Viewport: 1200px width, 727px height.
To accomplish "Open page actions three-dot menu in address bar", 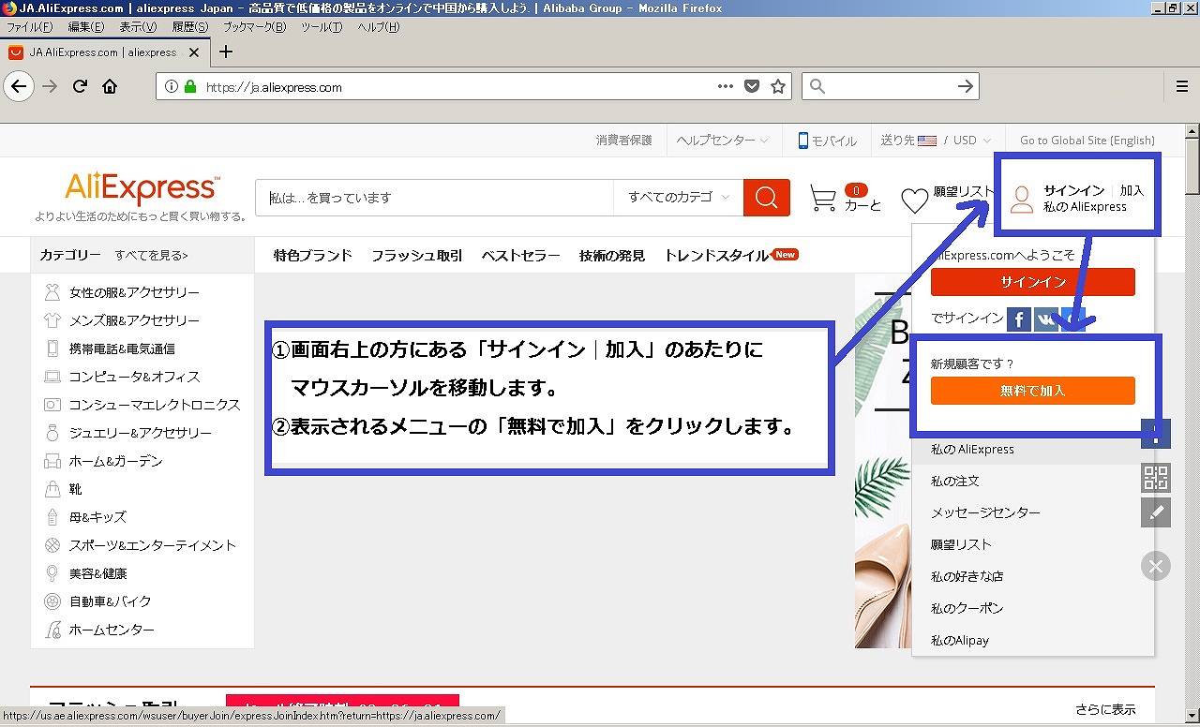I will (726, 86).
